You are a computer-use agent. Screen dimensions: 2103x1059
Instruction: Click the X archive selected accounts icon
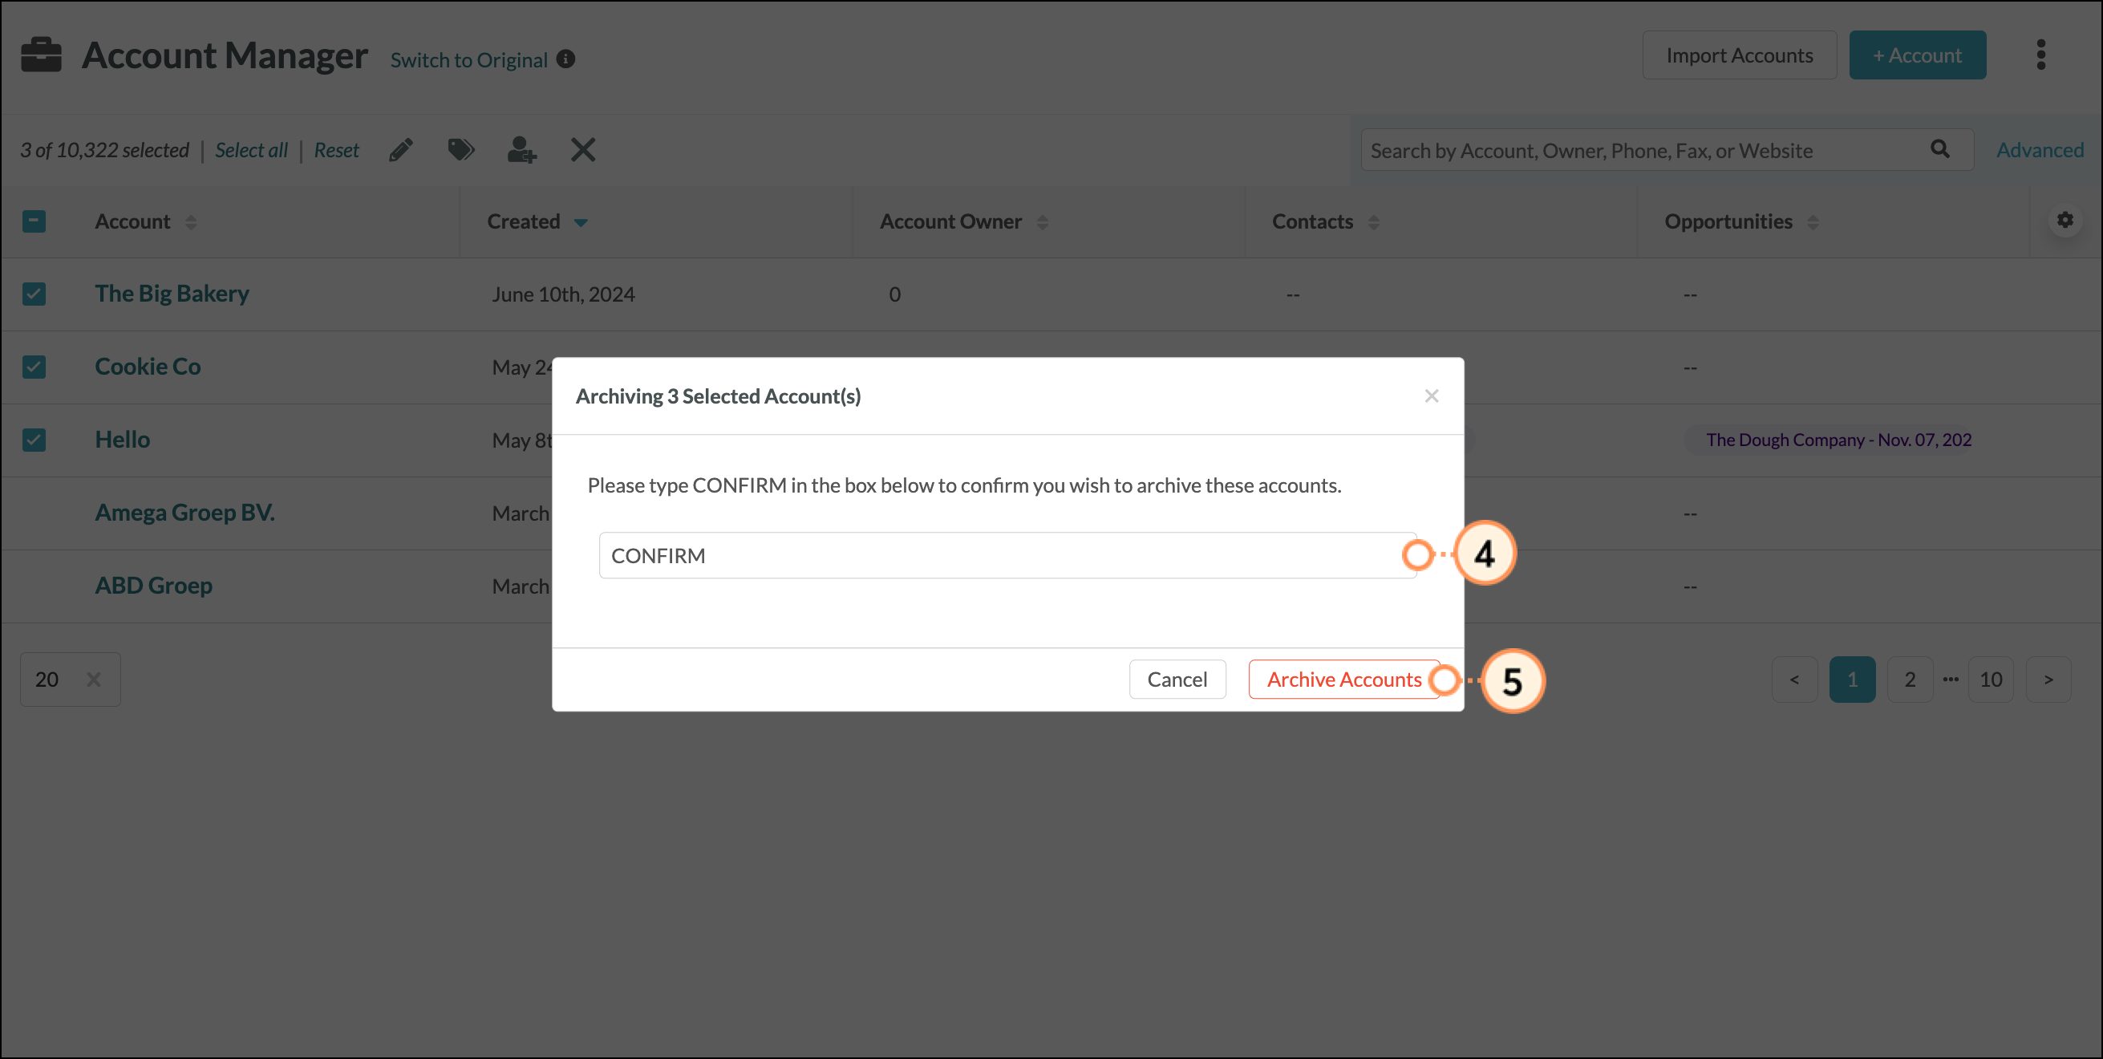pos(583,149)
